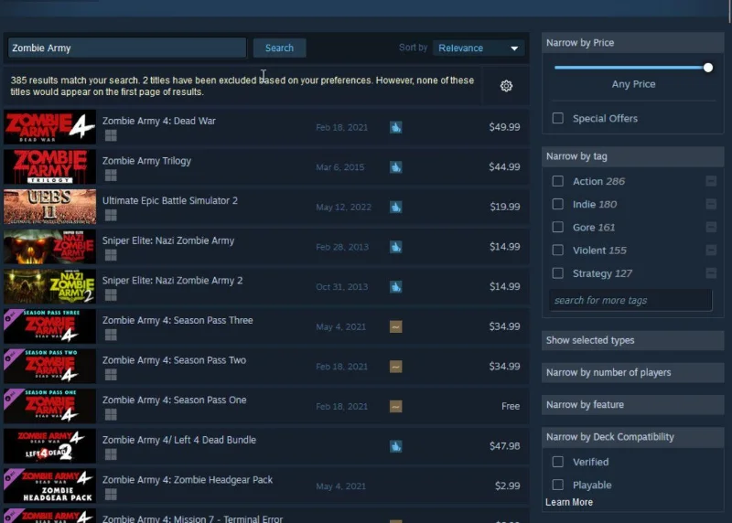
Task: Click mixed review icon for Season Pass Two
Action: 396,367
